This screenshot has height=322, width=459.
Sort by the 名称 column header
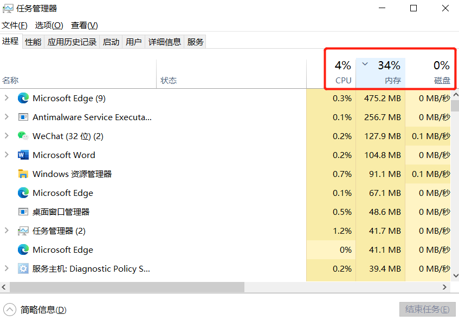click(78, 74)
